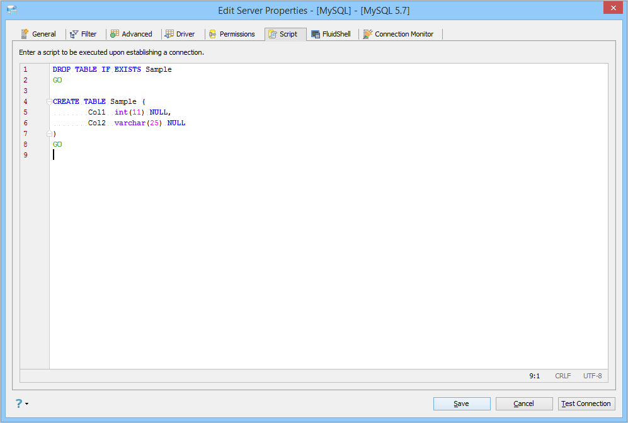
Task: Click the Connection Monitor plug icon
Action: click(368, 34)
